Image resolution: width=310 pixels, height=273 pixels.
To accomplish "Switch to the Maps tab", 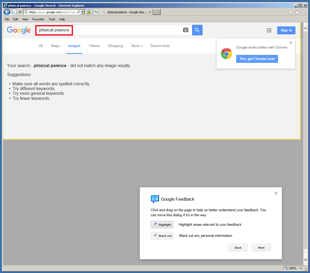I will click(x=55, y=46).
